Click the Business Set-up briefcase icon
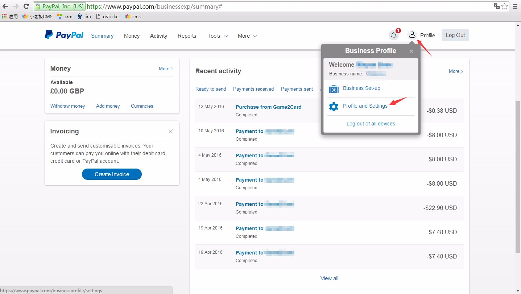Image resolution: width=521 pixels, height=294 pixels. (334, 89)
